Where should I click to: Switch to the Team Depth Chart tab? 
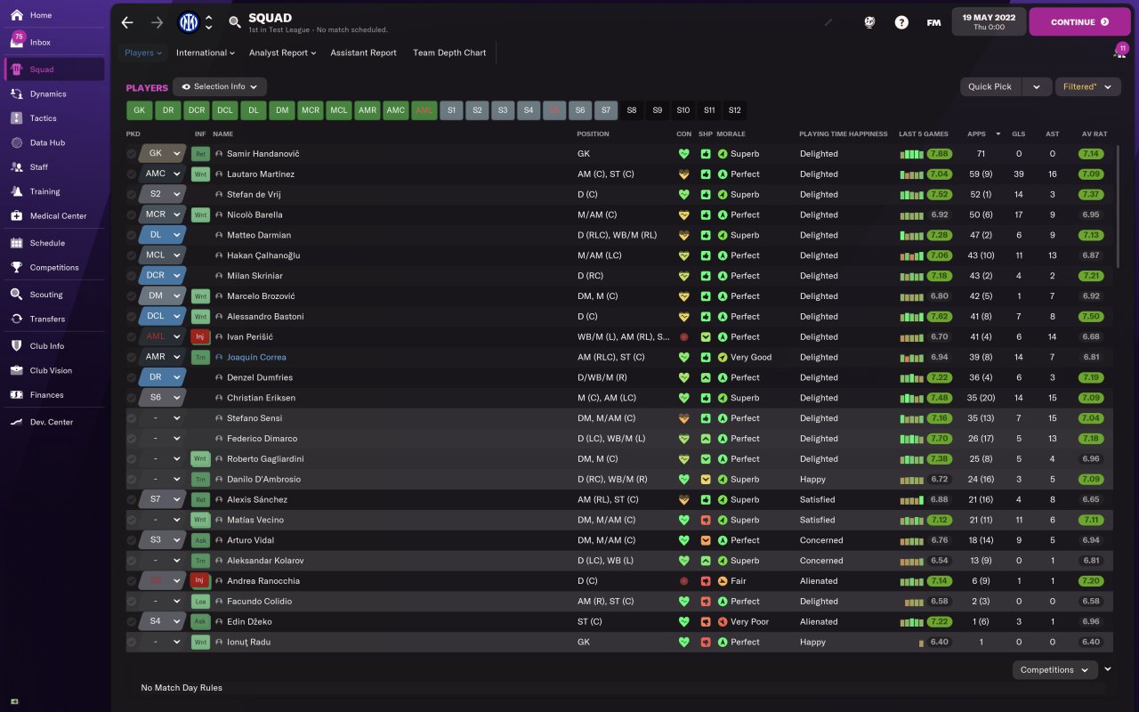[x=449, y=53]
